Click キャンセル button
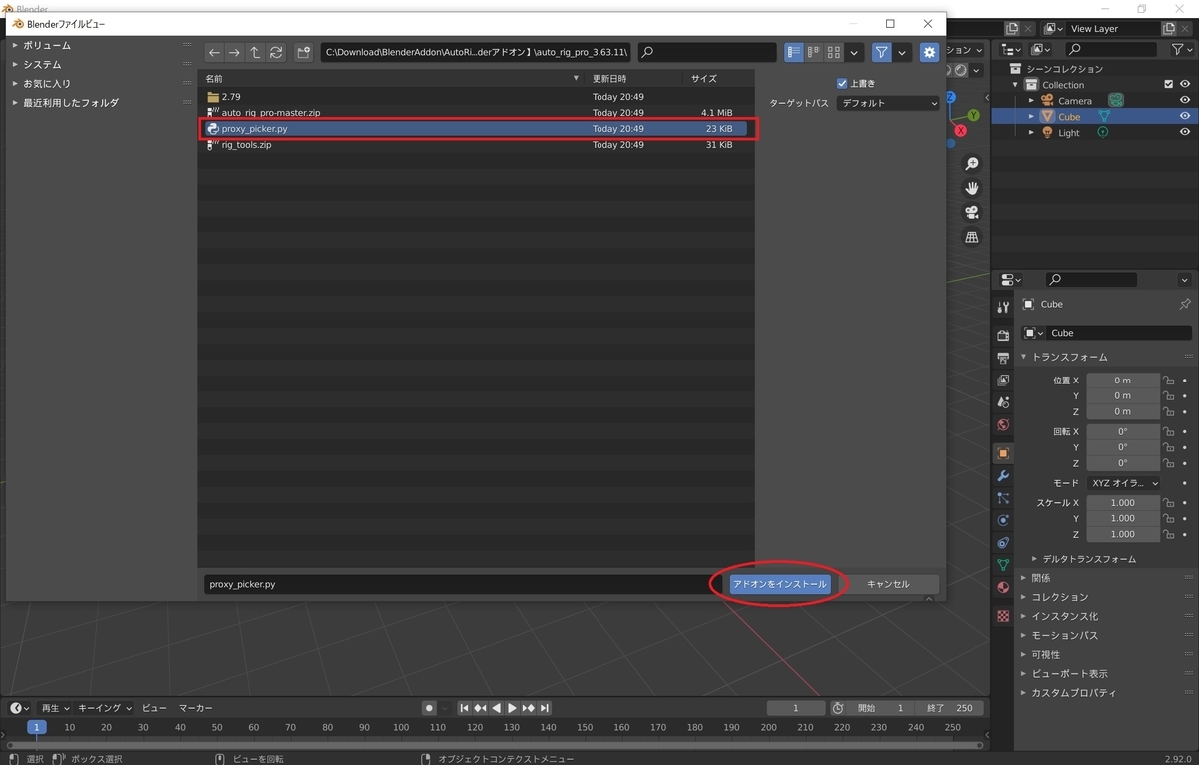 [x=888, y=584]
